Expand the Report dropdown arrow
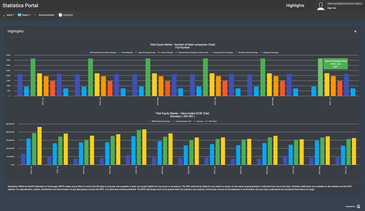 (30, 15)
